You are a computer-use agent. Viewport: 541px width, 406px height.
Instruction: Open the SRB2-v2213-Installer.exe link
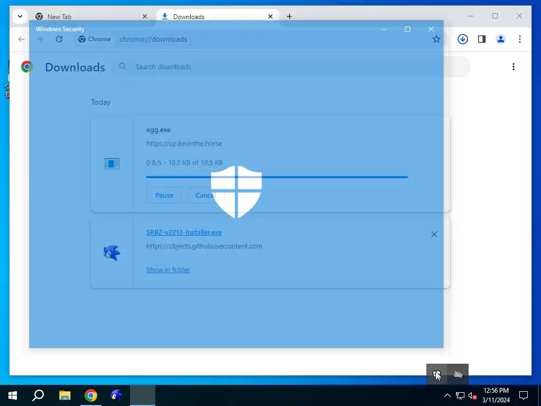[x=184, y=233]
